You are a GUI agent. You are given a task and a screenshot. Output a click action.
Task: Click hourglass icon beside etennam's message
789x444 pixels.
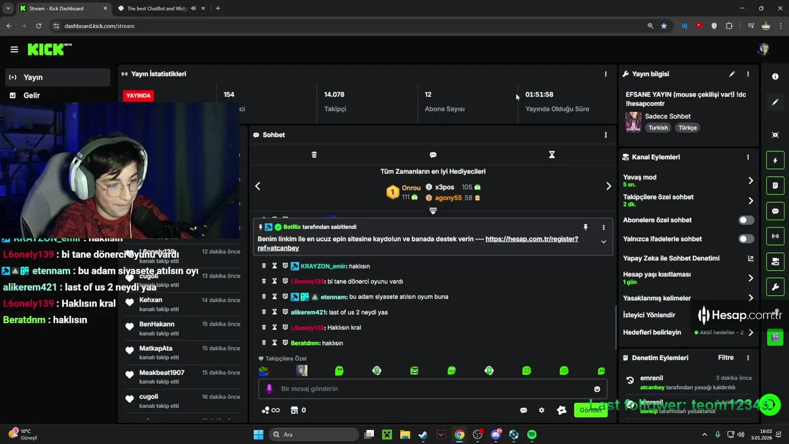click(x=274, y=297)
